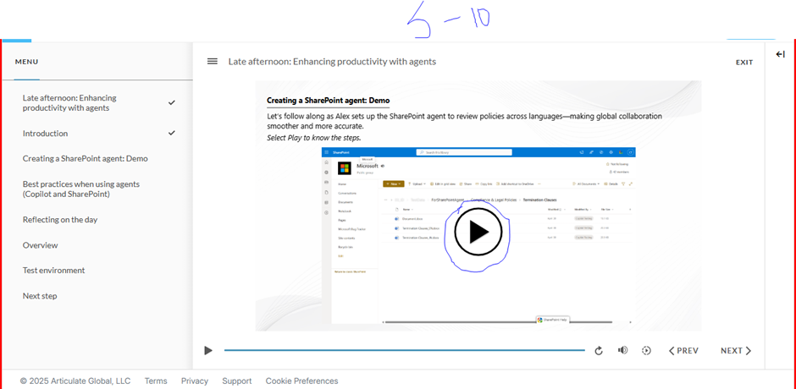Click the 'Name' column header in demo list
This screenshot has width=796, height=389.
tap(406, 210)
